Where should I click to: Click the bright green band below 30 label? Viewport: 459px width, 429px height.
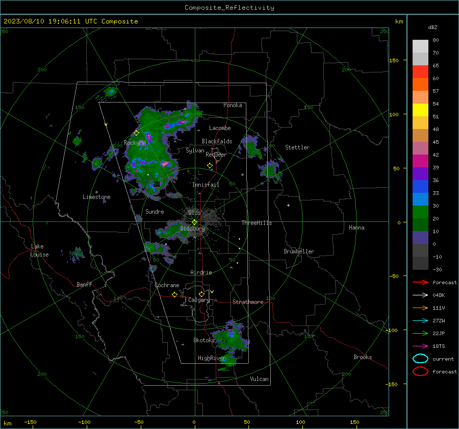[x=420, y=212]
